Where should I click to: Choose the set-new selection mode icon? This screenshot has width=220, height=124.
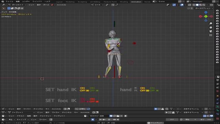9,8
